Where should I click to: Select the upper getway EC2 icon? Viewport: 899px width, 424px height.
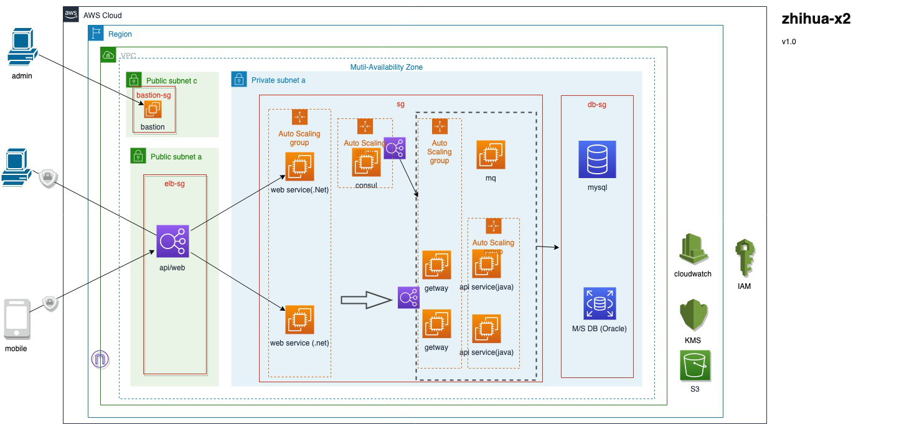pos(436,265)
